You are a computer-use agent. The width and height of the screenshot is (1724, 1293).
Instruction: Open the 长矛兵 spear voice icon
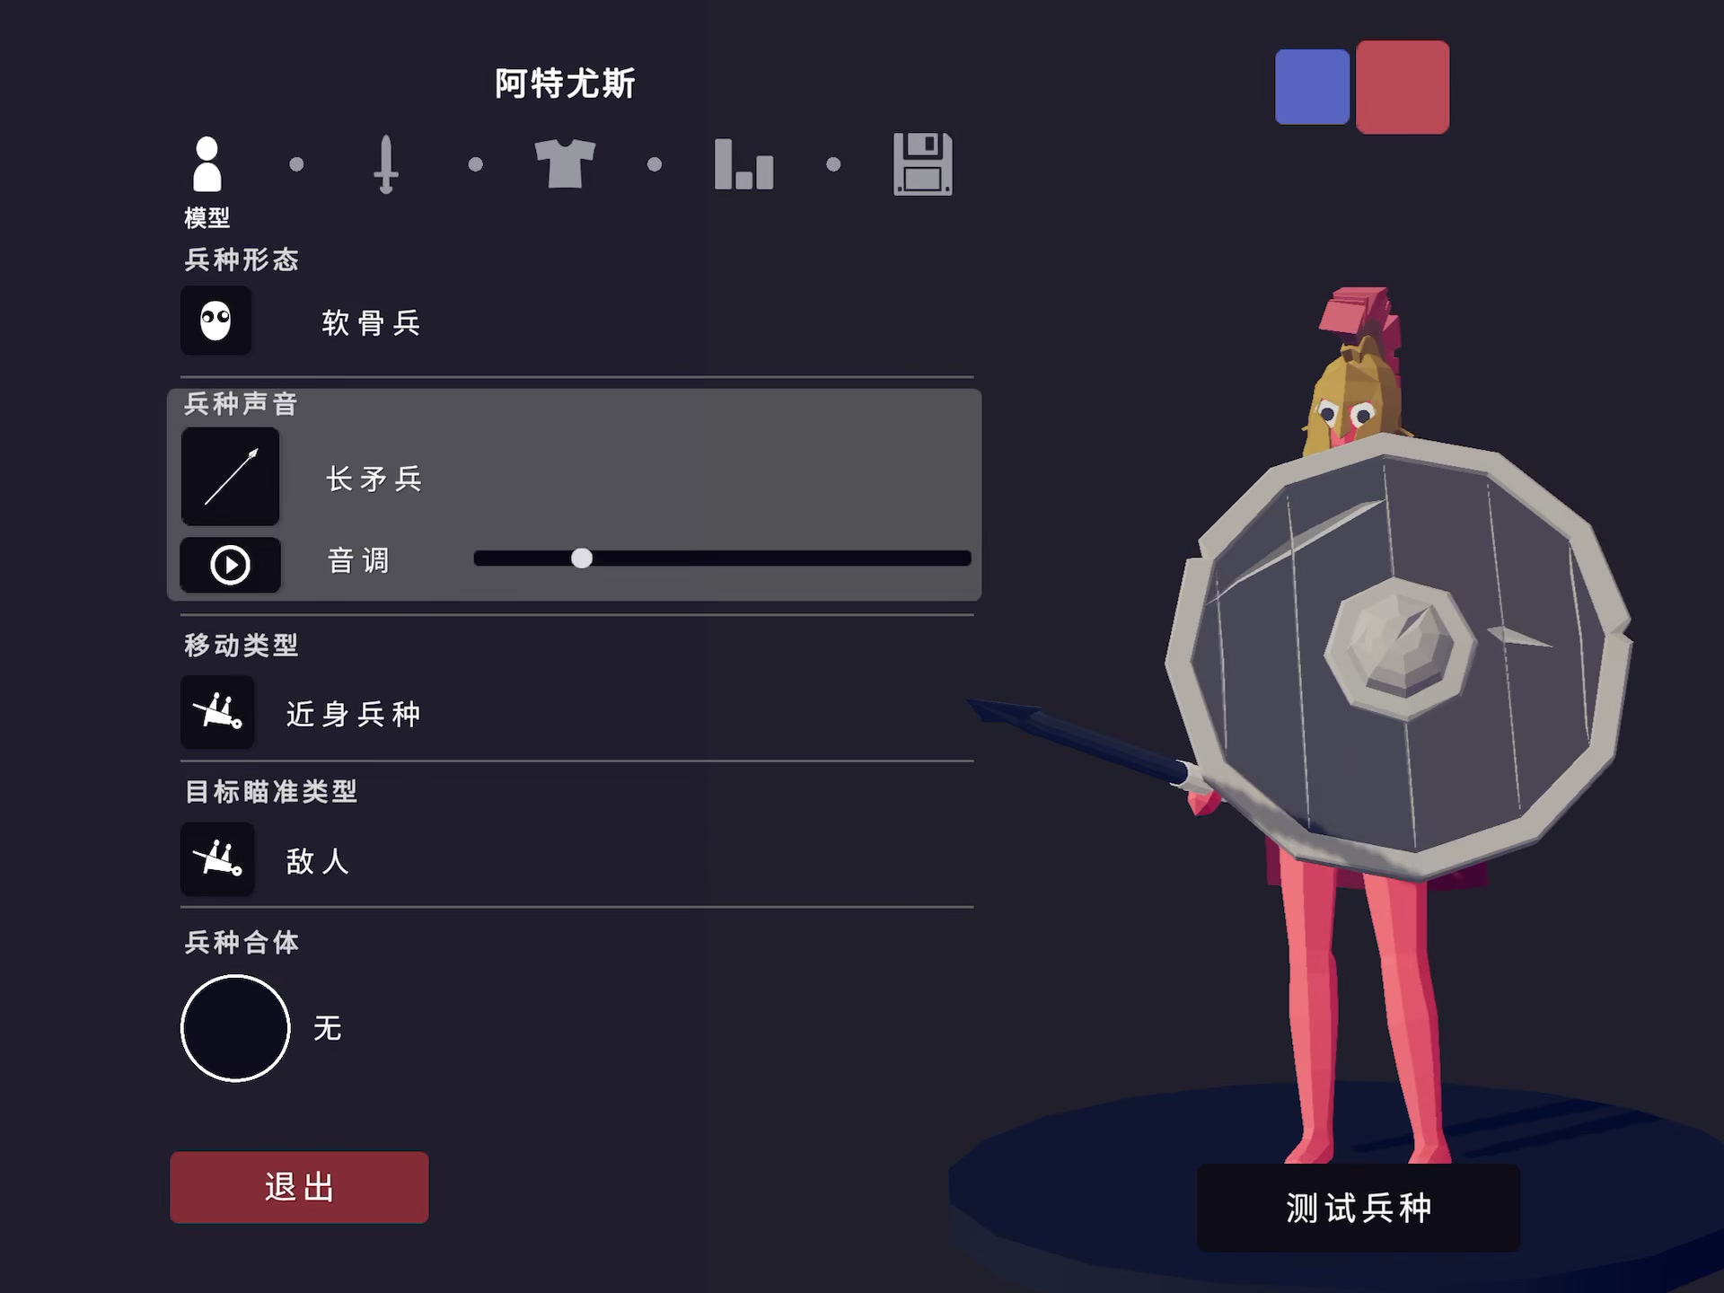pos(230,477)
